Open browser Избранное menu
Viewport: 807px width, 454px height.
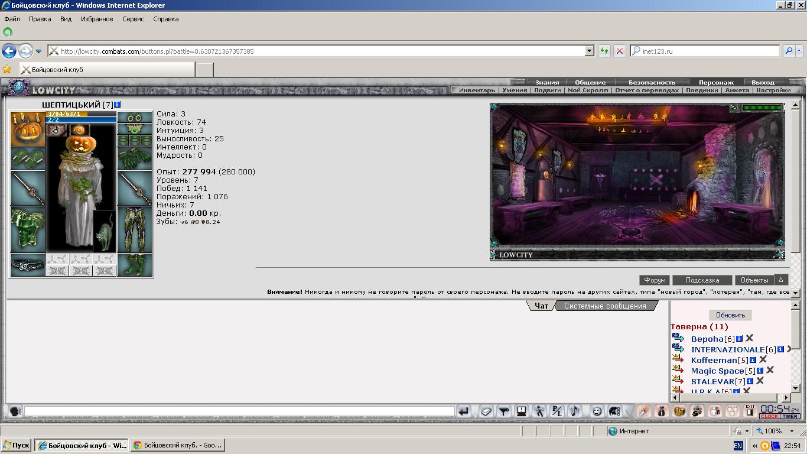click(97, 19)
